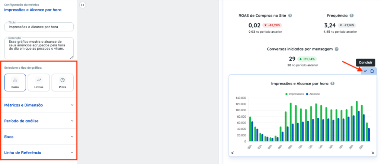Expand the Métricas e Dimensão section
The image size is (381, 164).
[x=39, y=105]
